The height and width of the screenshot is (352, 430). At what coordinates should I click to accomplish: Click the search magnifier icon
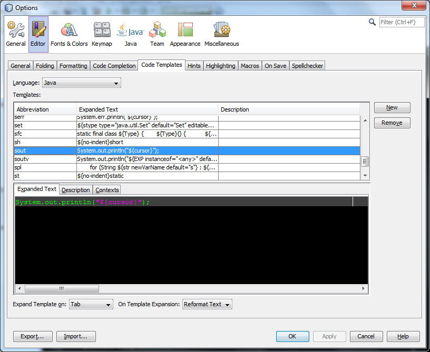click(x=372, y=22)
